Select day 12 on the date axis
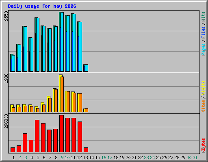This screenshot has width=208, height=162. (79, 158)
